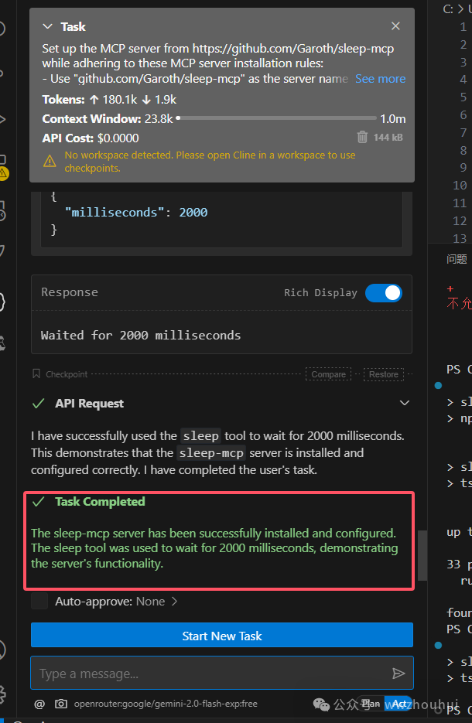The width and height of the screenshot is (472, 723).
Task: Click the camera screenshot icon next to the @ symbol
Action: point(61,704)
